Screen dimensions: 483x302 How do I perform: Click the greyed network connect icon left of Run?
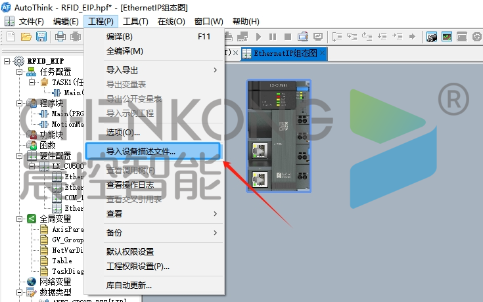(242, 37)
